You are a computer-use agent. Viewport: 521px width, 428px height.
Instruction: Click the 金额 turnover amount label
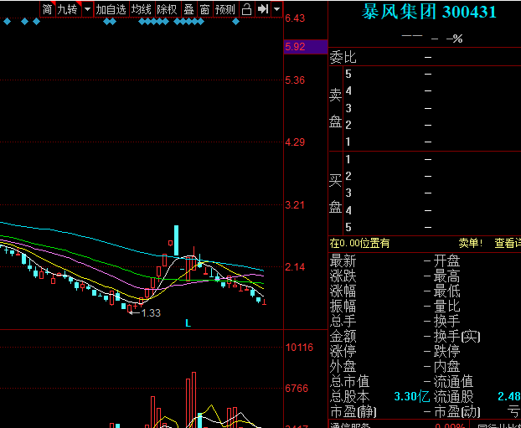[x=343, y=337]
